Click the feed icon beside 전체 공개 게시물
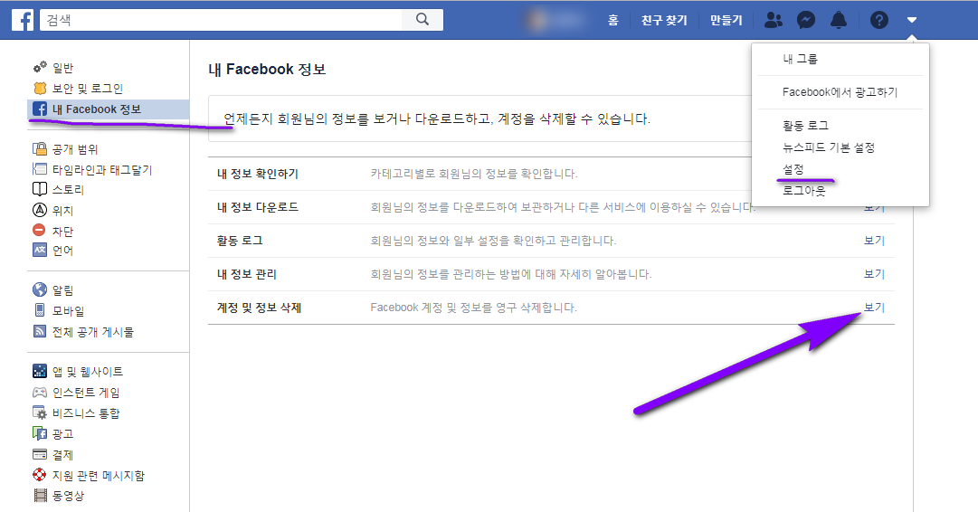The height and width of the screenshot is (512, 978). (x=40, y=331)
